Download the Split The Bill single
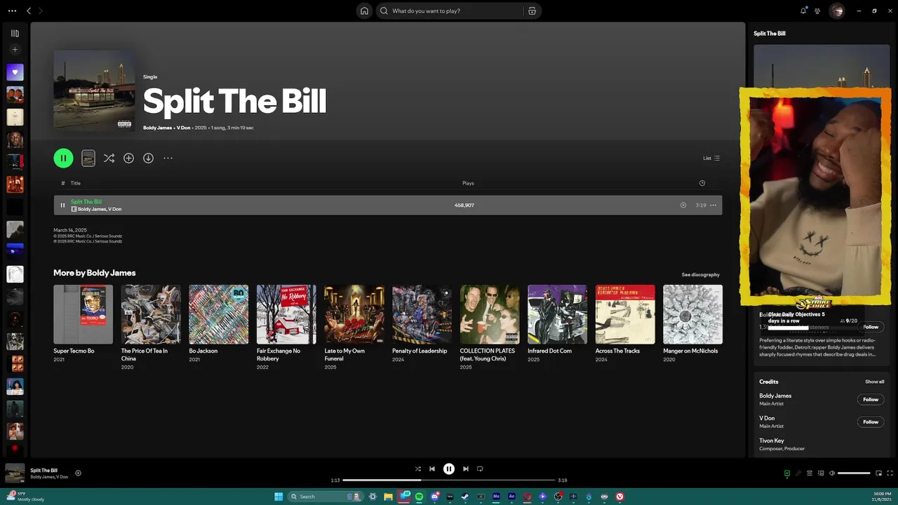898x505 pixels. pyautogui.click(x=148, y=159)
